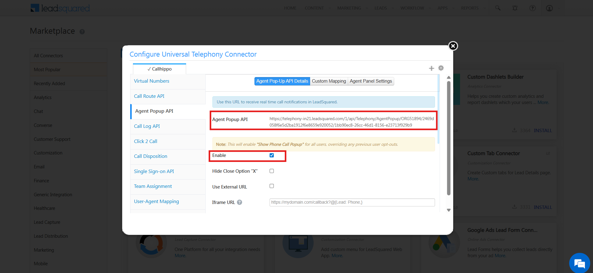
Task: Open the search magnifier in header
Action: (497, 8)
